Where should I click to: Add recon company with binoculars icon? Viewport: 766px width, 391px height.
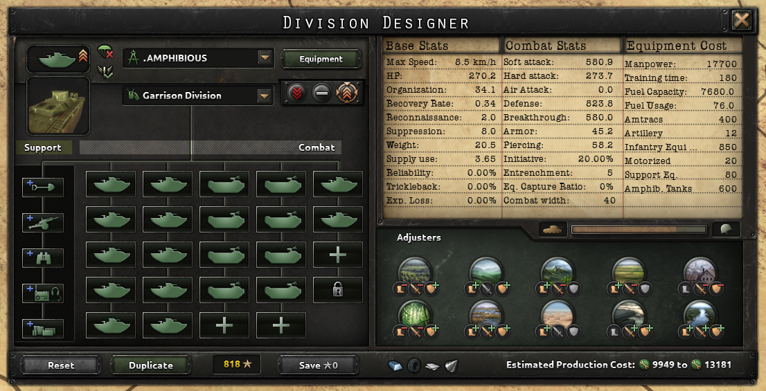(43, 257)
